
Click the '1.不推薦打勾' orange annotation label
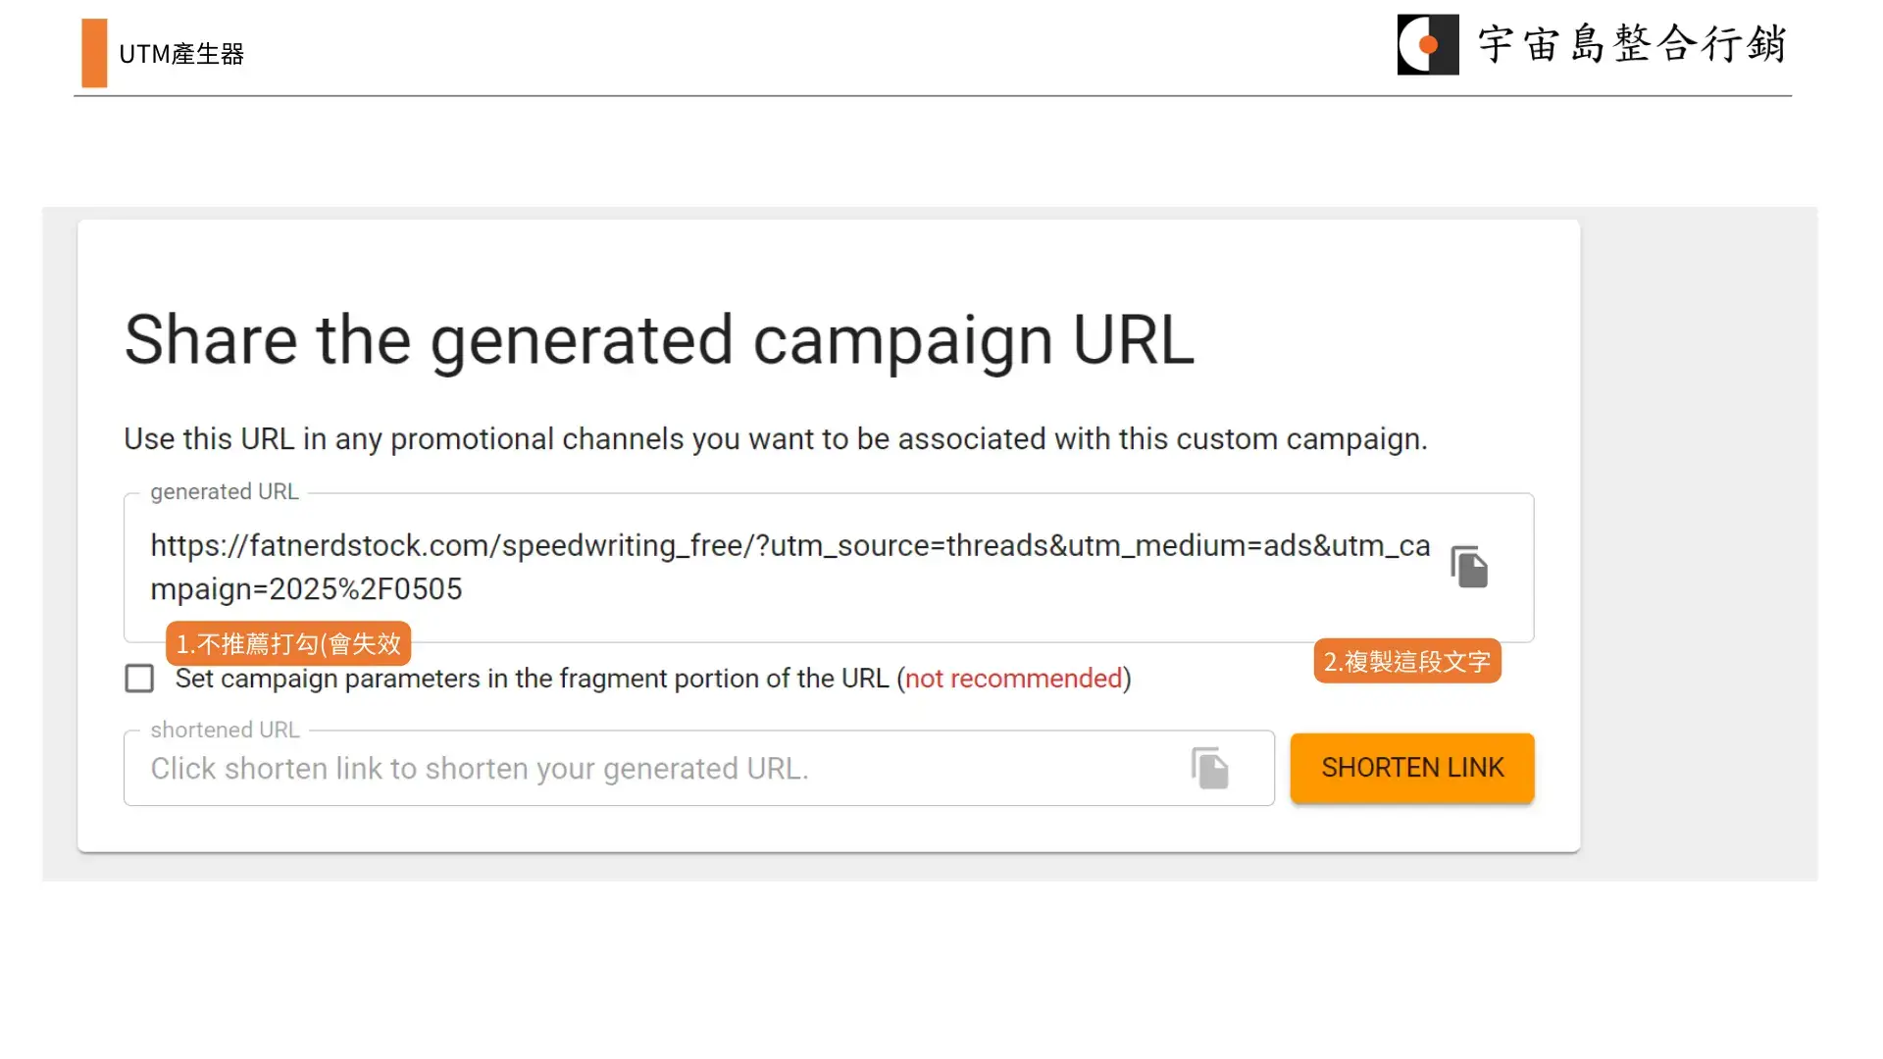point(288,644)
